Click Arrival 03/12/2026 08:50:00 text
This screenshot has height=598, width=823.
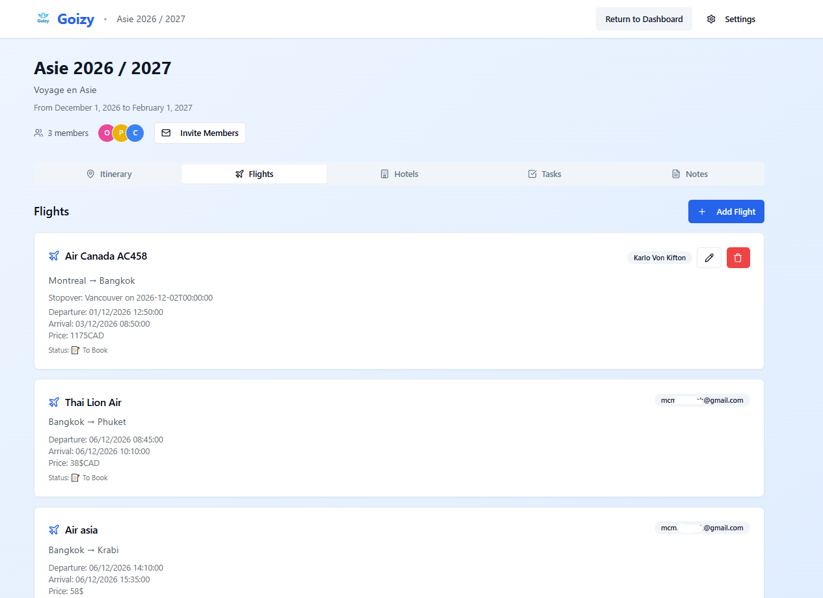100,324
